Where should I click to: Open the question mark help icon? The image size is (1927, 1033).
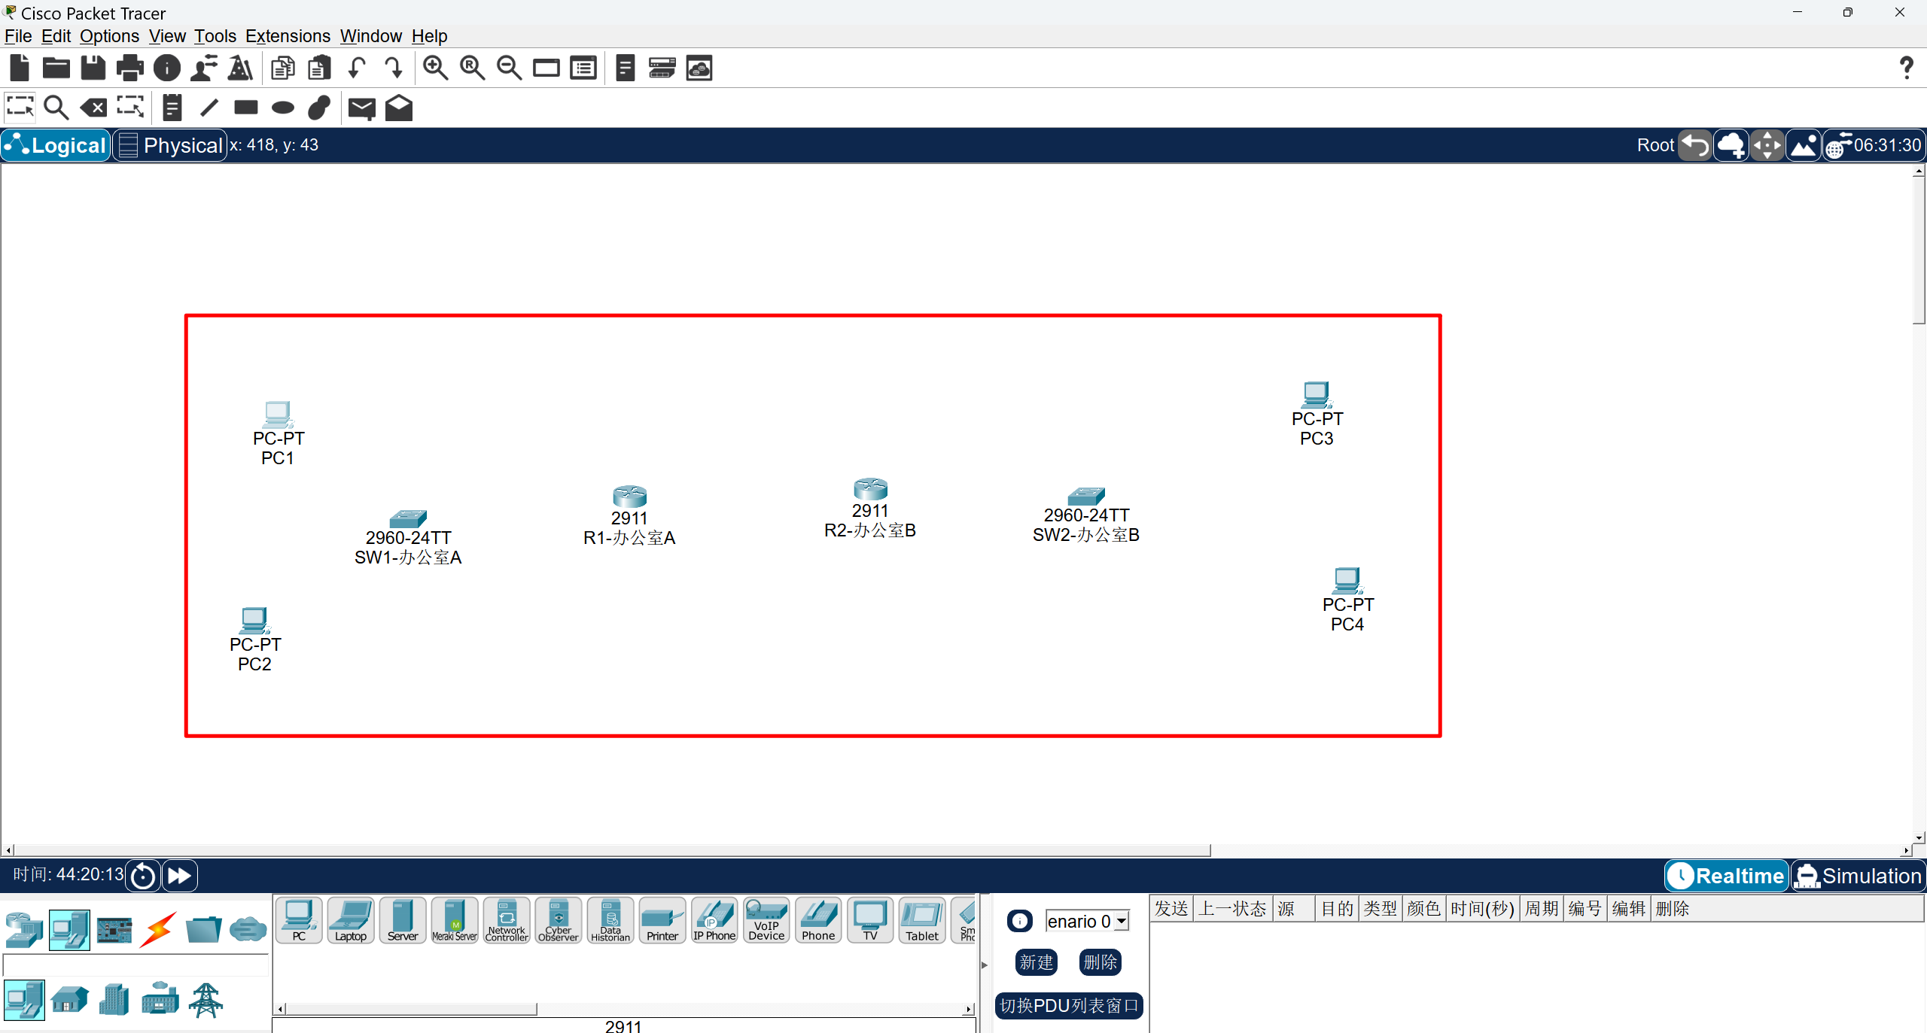[1906, 68]
